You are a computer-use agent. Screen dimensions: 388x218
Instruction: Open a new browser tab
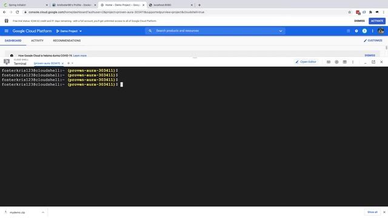199,5
